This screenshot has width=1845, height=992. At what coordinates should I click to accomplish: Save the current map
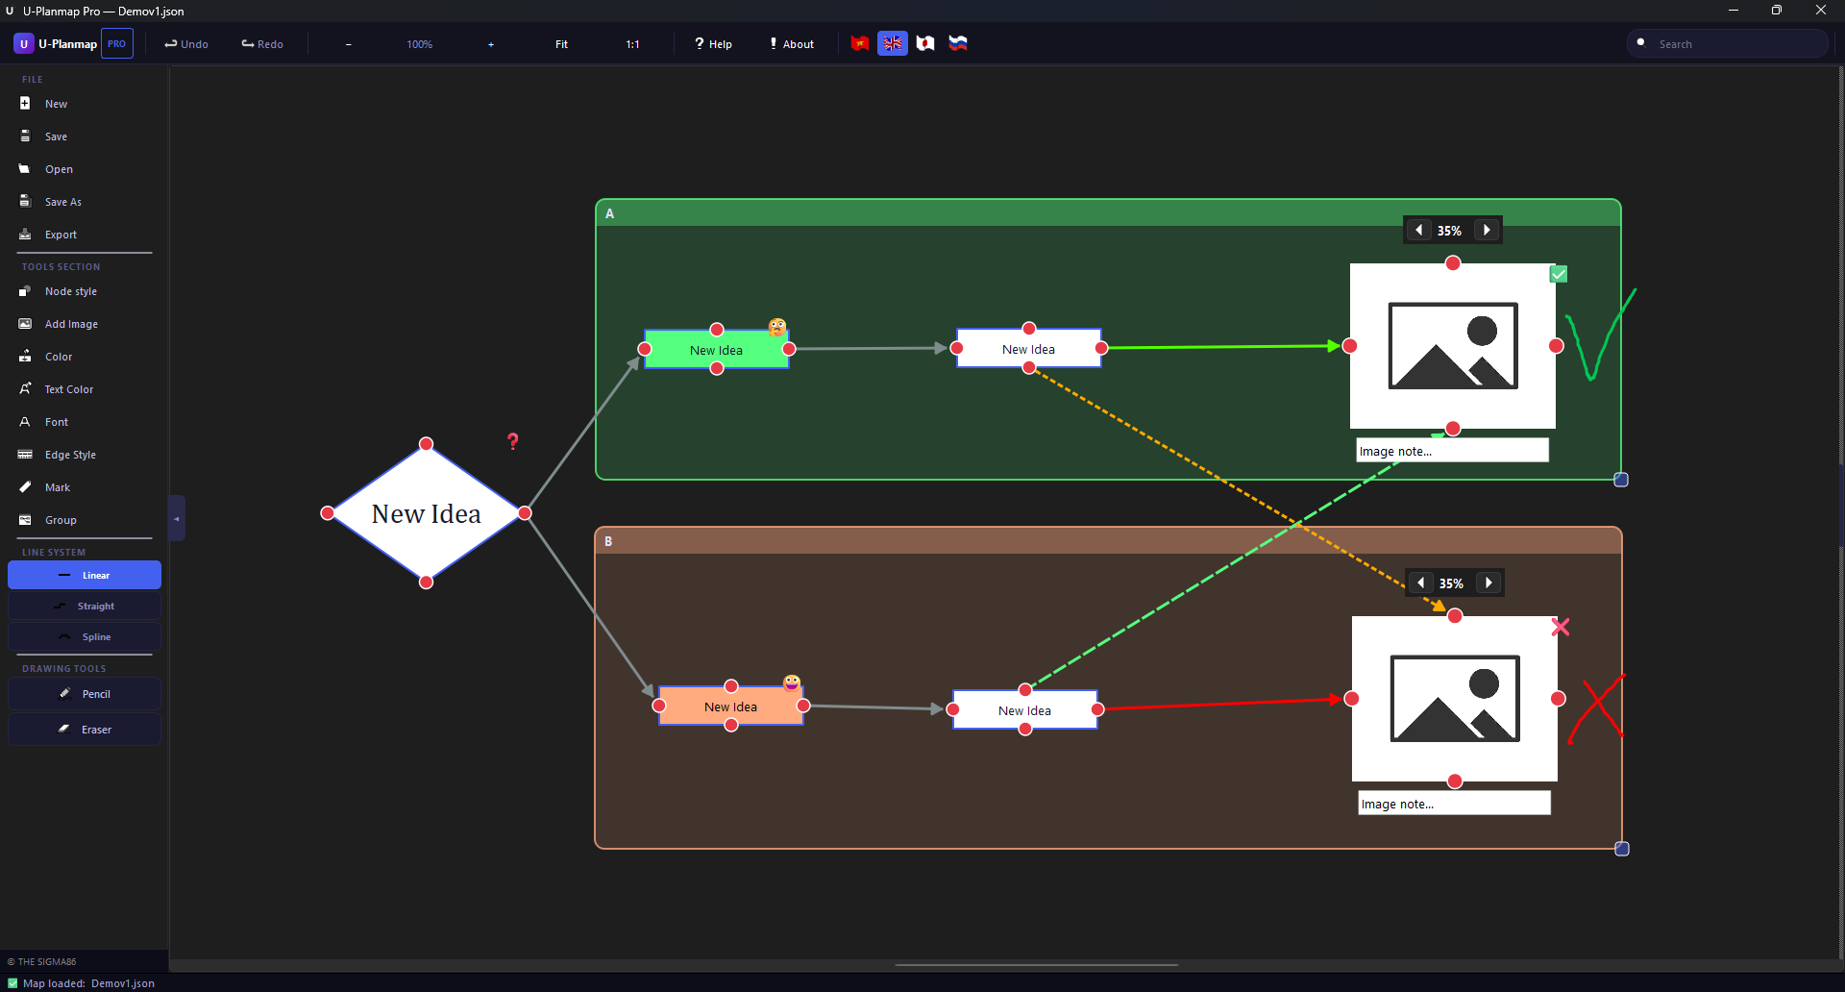pyautogui.click(x=85, y=136)
